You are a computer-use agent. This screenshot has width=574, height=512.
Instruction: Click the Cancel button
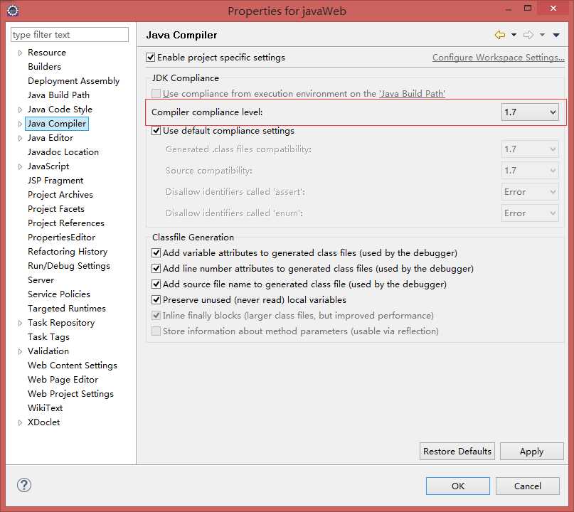click(x=528, y=486)
